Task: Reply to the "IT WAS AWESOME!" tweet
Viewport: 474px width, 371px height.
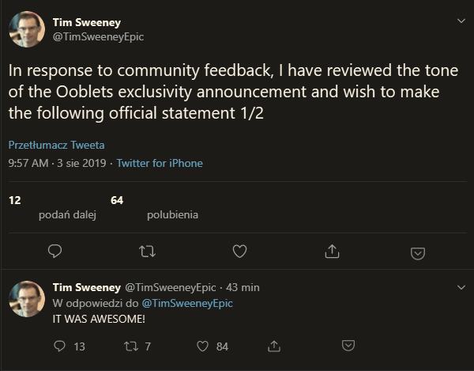Action: click(60, 346)
